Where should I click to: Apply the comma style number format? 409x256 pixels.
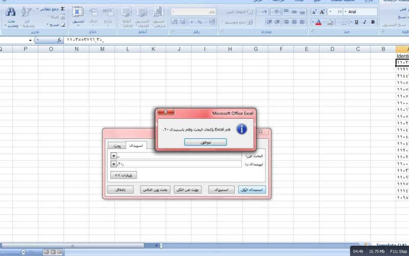[x=192, y=22]
